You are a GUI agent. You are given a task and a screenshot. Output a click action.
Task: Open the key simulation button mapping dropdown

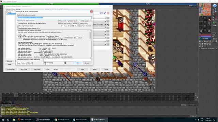pos(99,25)
